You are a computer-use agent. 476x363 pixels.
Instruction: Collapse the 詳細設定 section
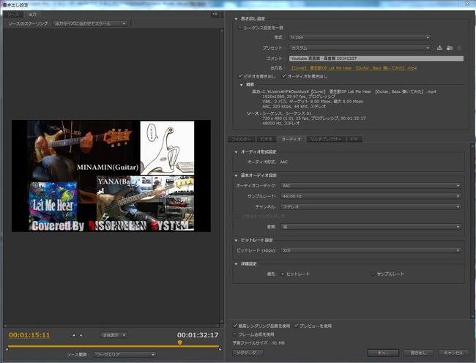point(237,264)
